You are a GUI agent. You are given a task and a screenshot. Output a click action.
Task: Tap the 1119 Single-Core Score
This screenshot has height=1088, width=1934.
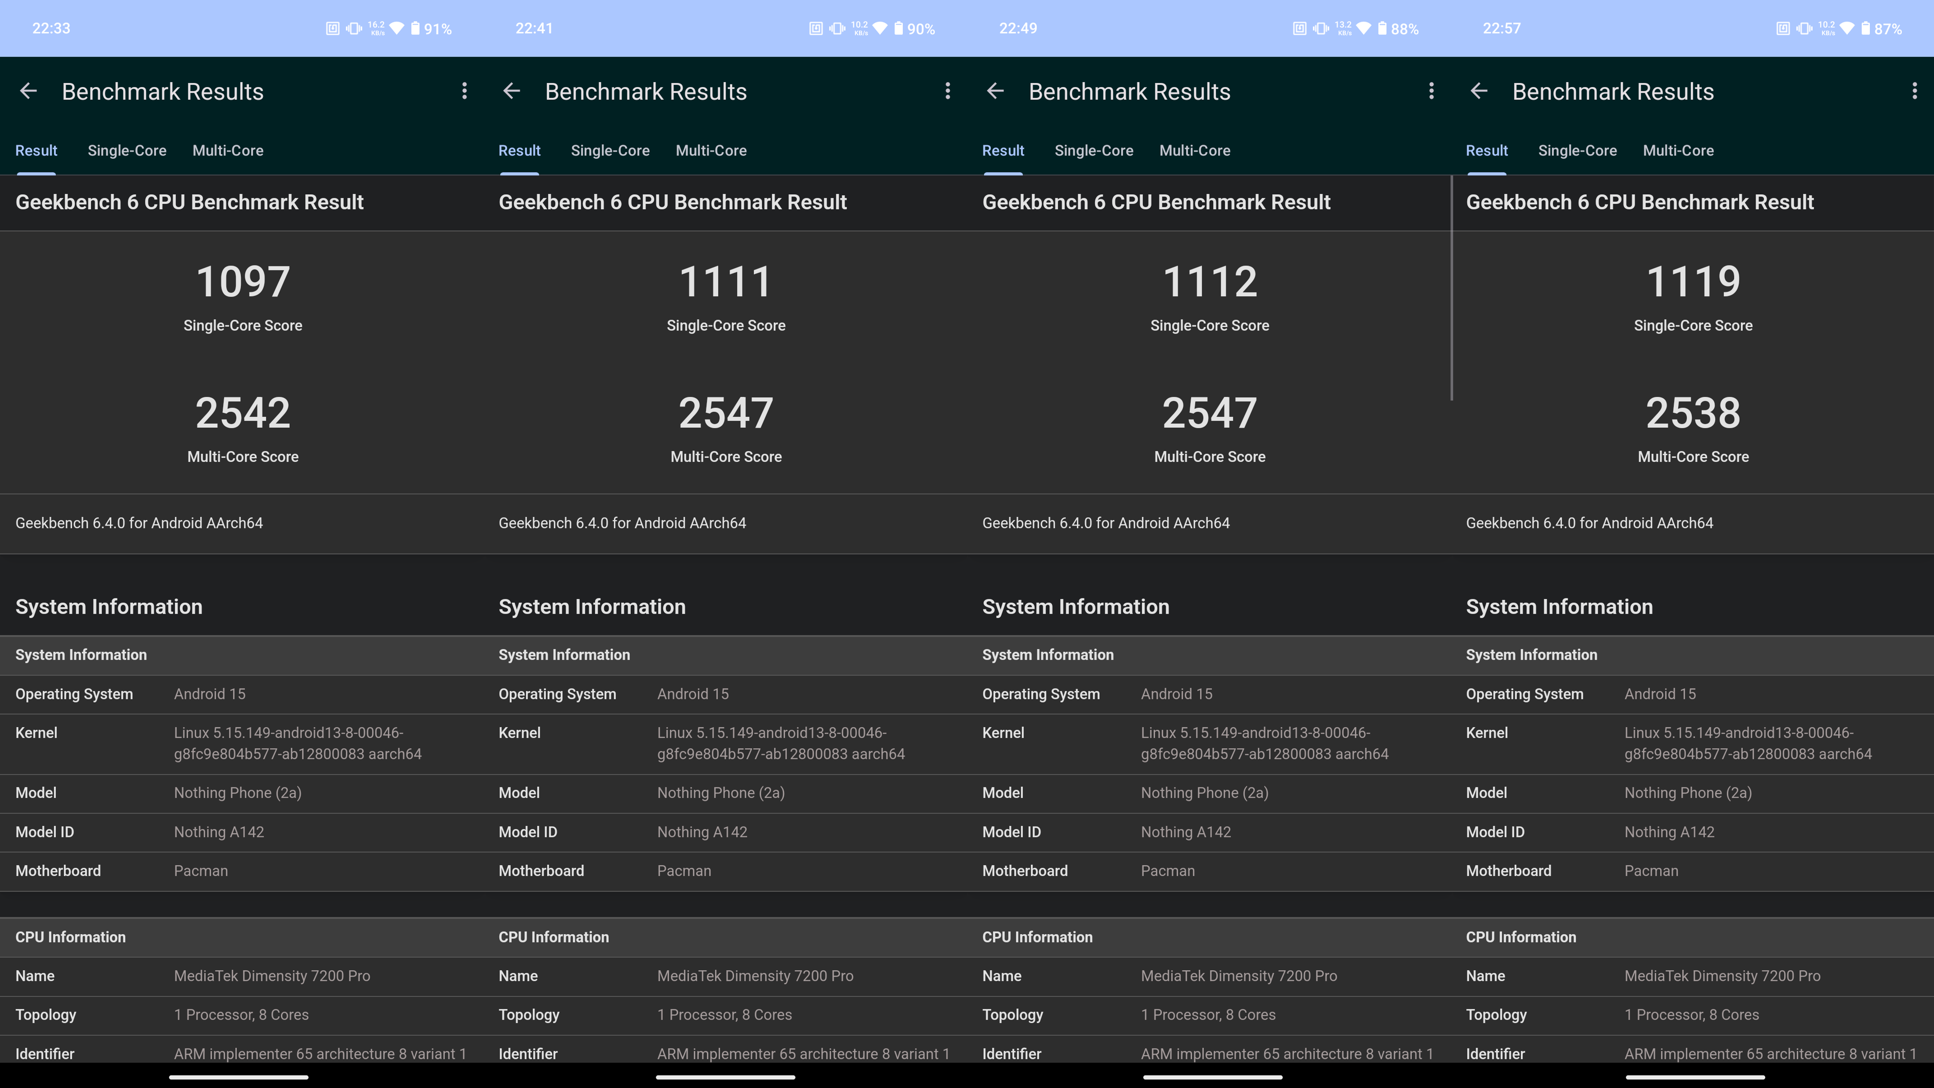click(x=1692, y=282)
